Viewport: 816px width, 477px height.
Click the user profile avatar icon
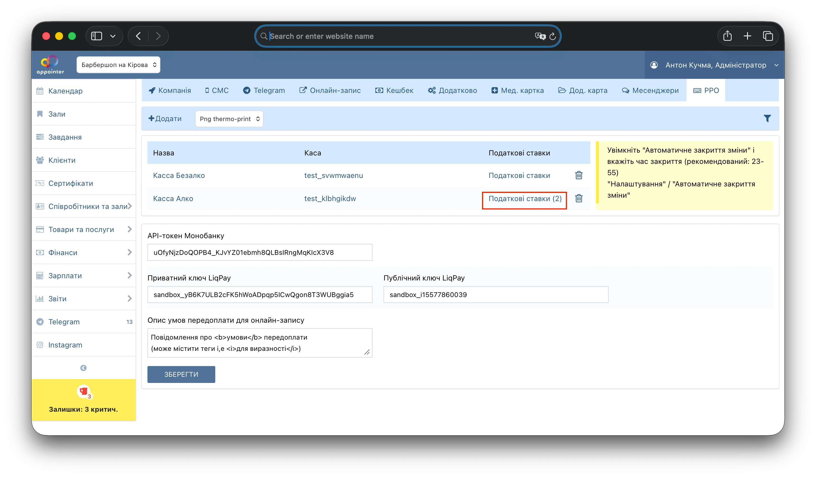tap(654, 65)
